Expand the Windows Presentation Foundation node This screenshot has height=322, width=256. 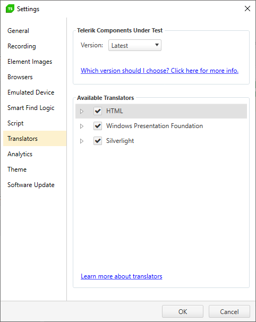tap(82, 126)
